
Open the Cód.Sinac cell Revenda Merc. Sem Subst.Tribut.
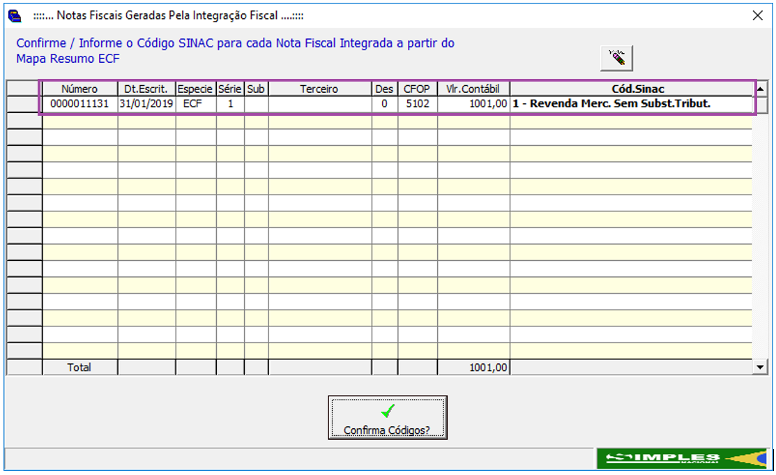(632, 104)
